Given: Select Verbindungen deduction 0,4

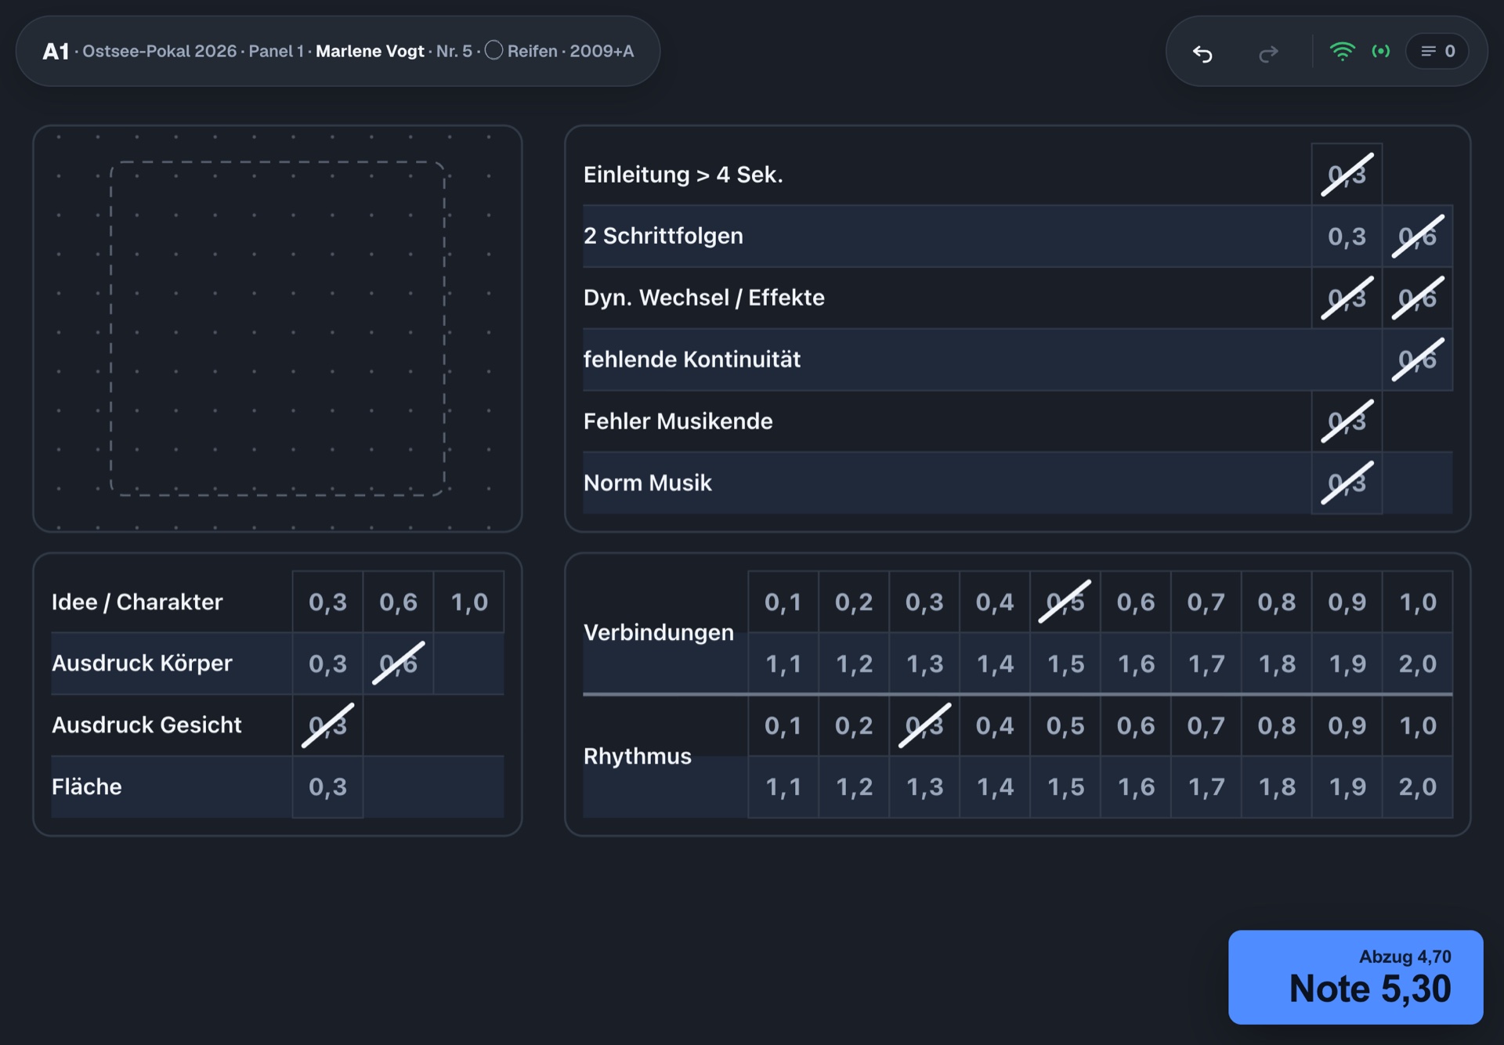Looking at the screenshot, I should point(995,602).
